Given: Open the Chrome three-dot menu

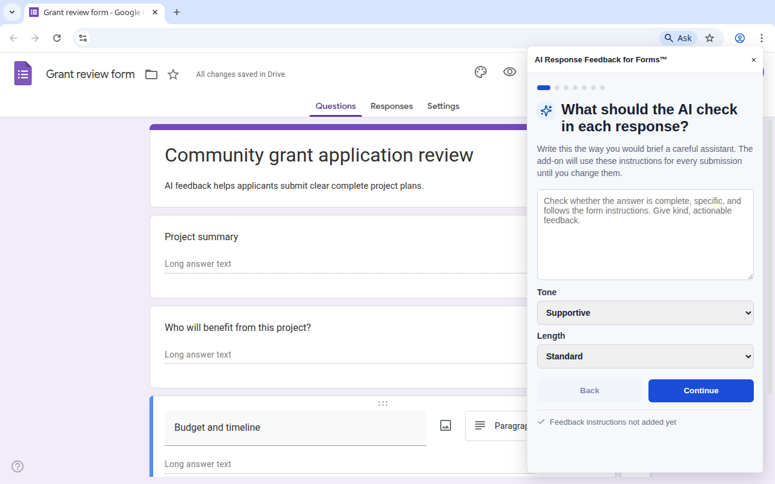Looking at the screenshot, I should pyautogui.click(x=762, y=38).
